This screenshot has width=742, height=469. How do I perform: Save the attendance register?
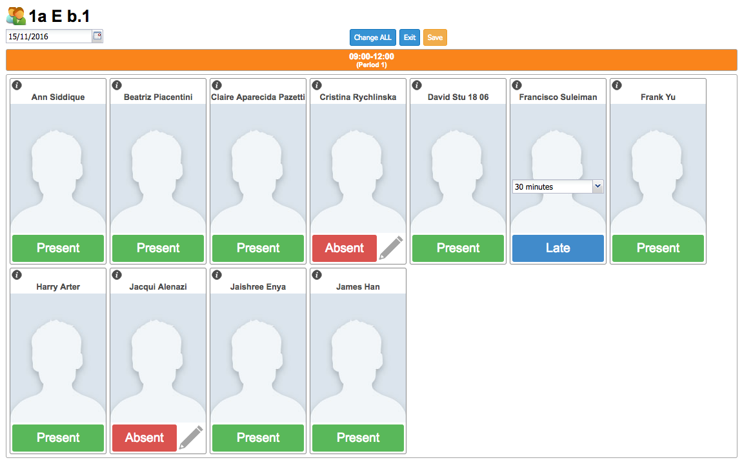[x=434, y=37]
